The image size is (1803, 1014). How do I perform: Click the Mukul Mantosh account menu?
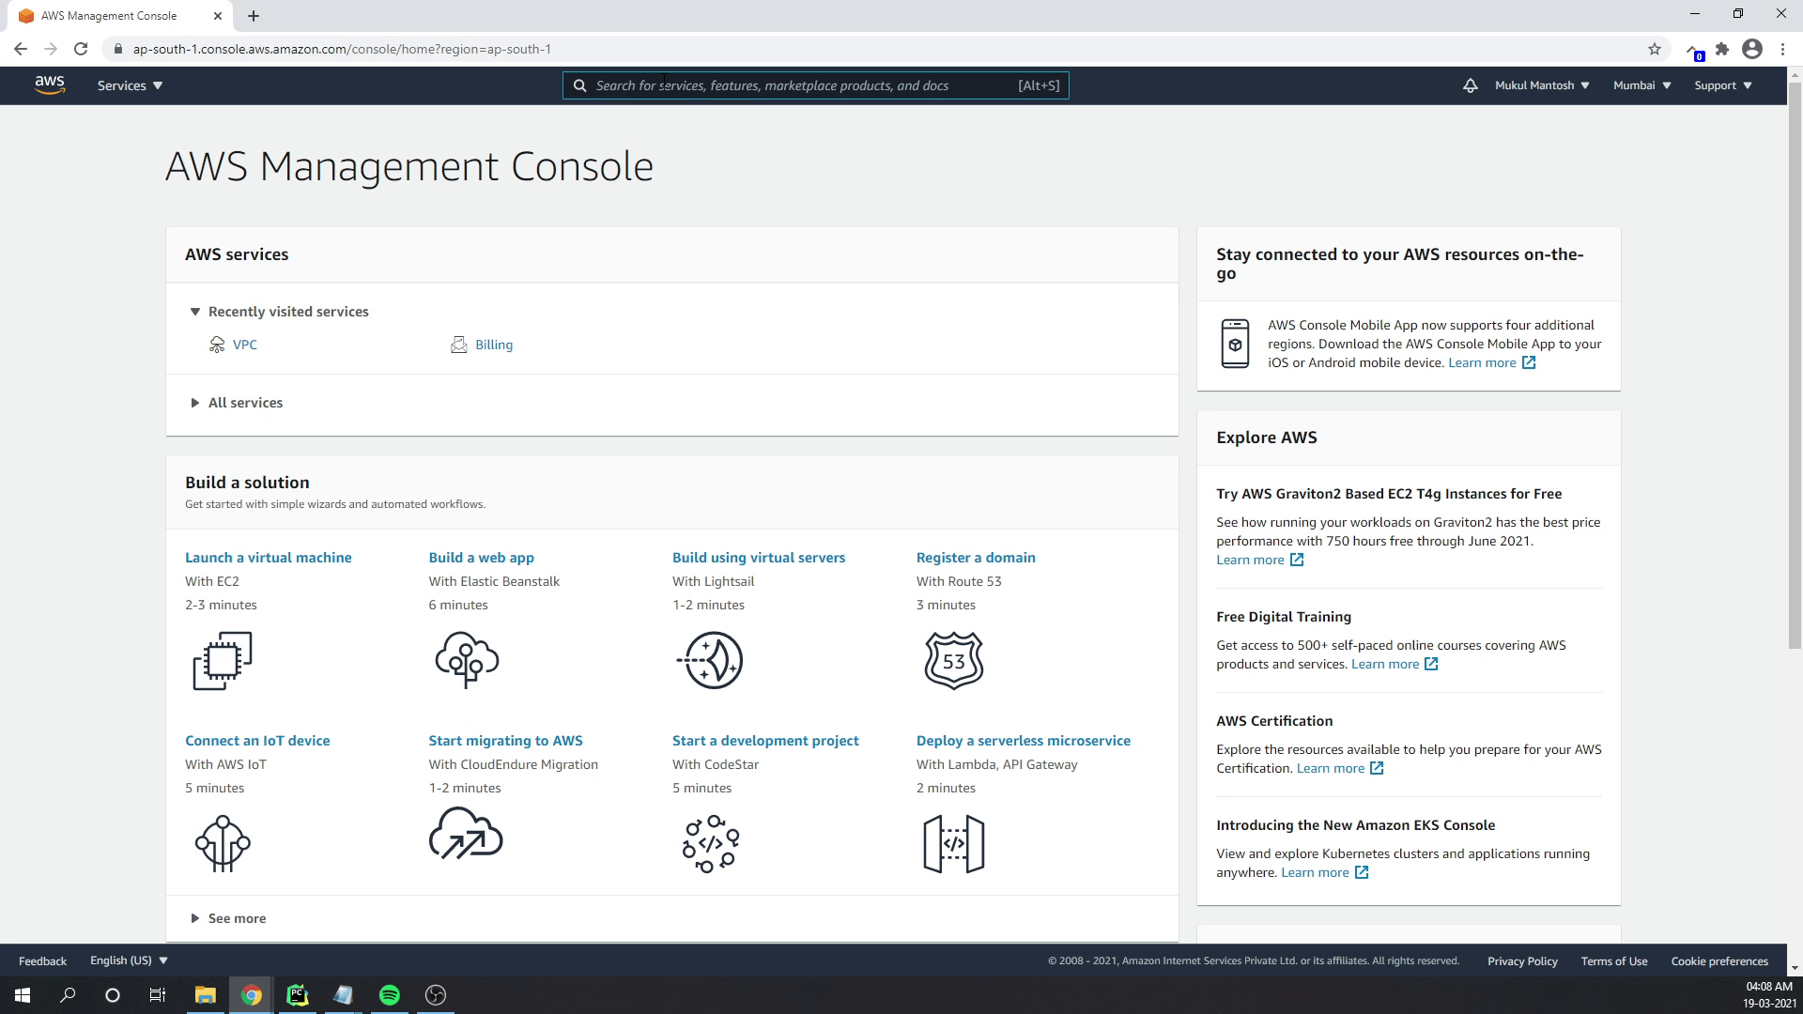click(1542, 84)
